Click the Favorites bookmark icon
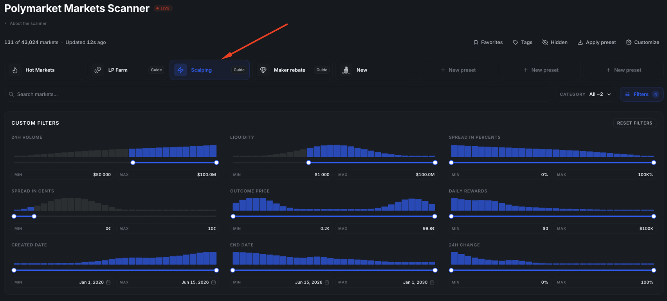The image size is (667, 301). 476,42
